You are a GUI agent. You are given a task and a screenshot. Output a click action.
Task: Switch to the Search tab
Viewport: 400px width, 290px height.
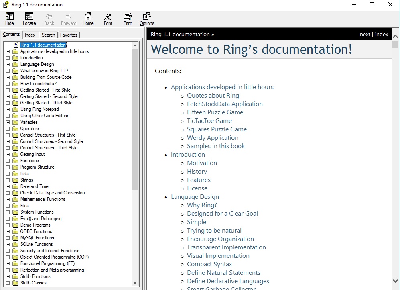48,35
